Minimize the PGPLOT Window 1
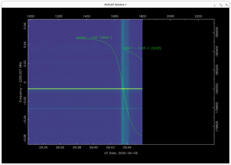The image size is (231, 165). click(215, 5)
